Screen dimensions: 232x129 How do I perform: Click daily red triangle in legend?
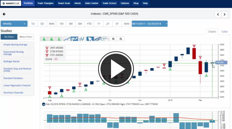pos(47,55)
